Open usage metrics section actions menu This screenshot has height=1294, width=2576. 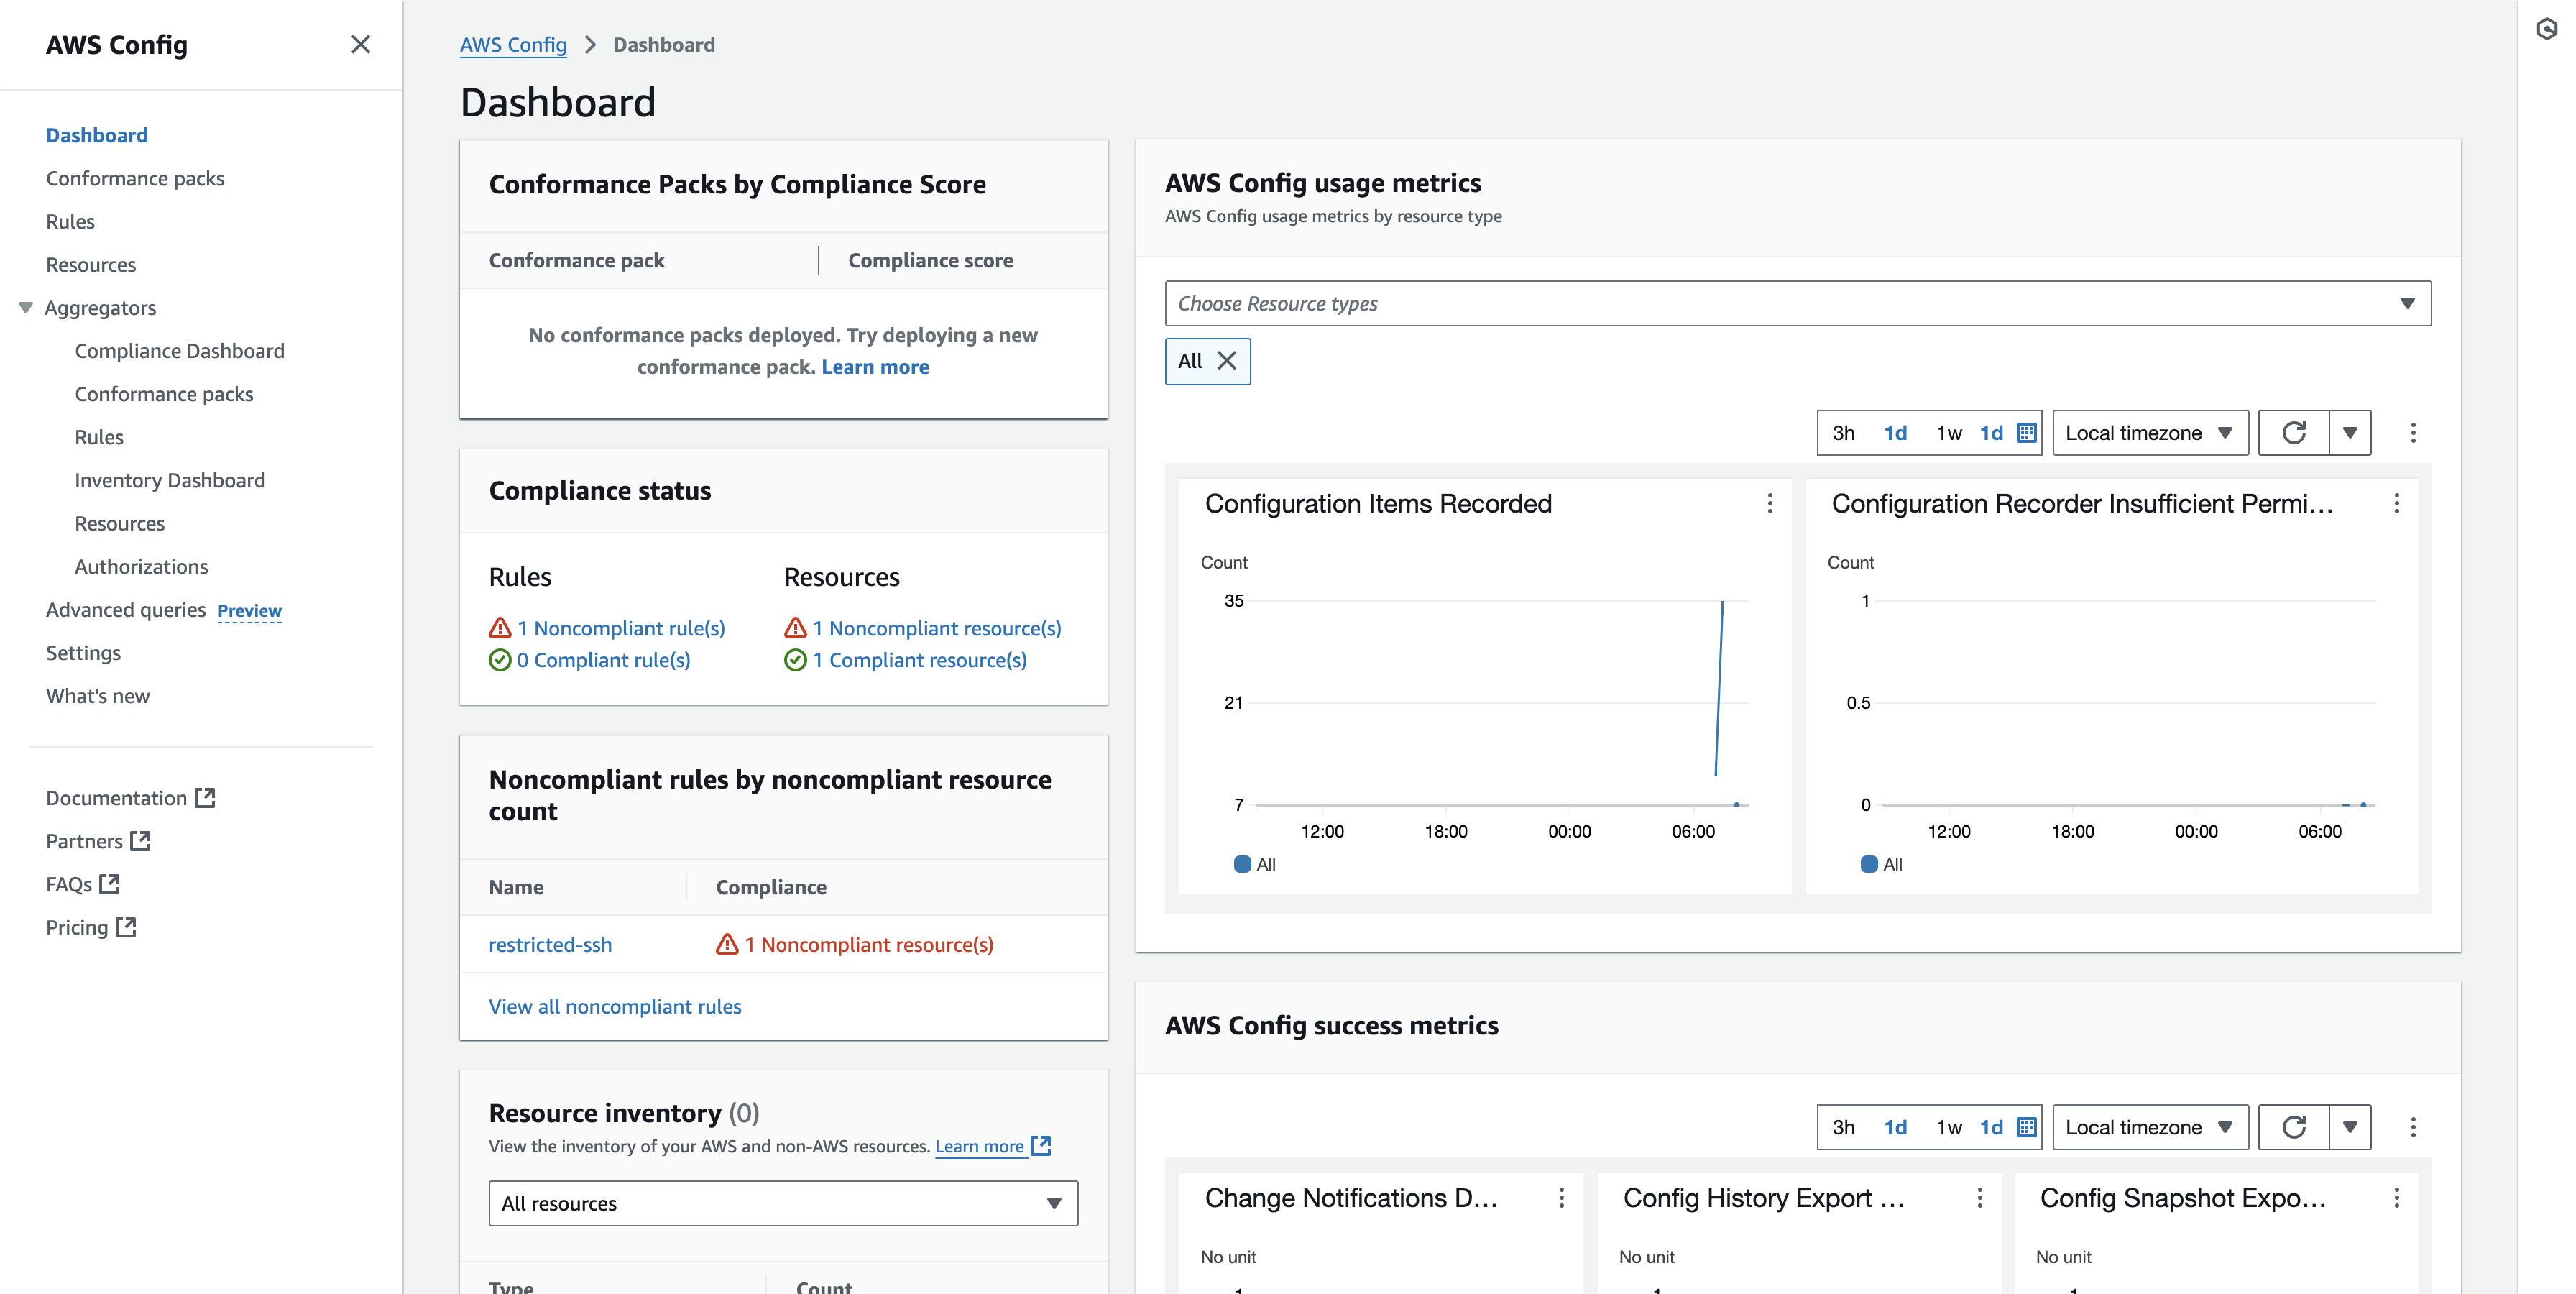2413,433
